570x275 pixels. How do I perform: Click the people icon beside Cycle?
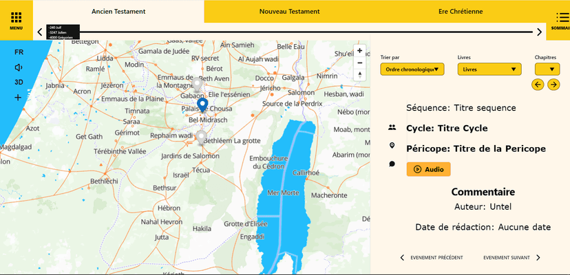click(x=392, y=128)
